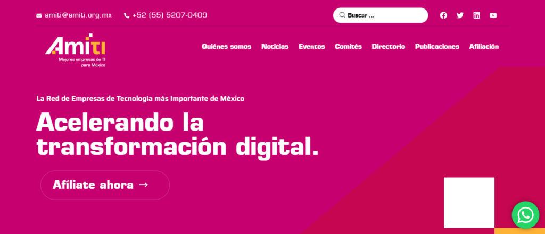This screenshot has height=234, width=545.
Task: Open the LinkedIn social icon
Action: click(x=476, y=15)
